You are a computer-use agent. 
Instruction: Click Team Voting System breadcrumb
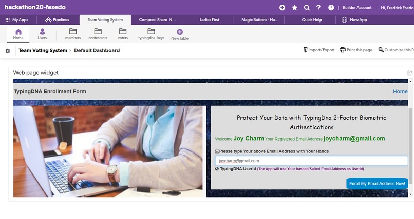(x=43, y=51)
